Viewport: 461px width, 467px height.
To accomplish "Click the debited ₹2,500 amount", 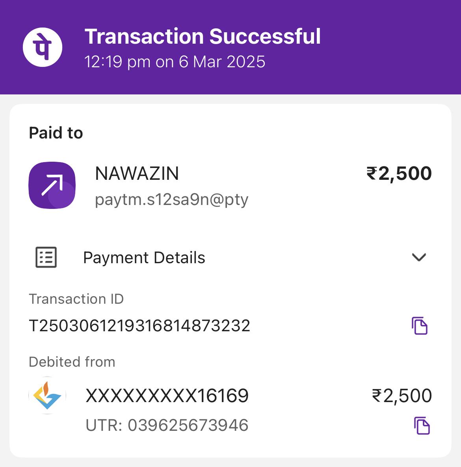I will (402, 396).
